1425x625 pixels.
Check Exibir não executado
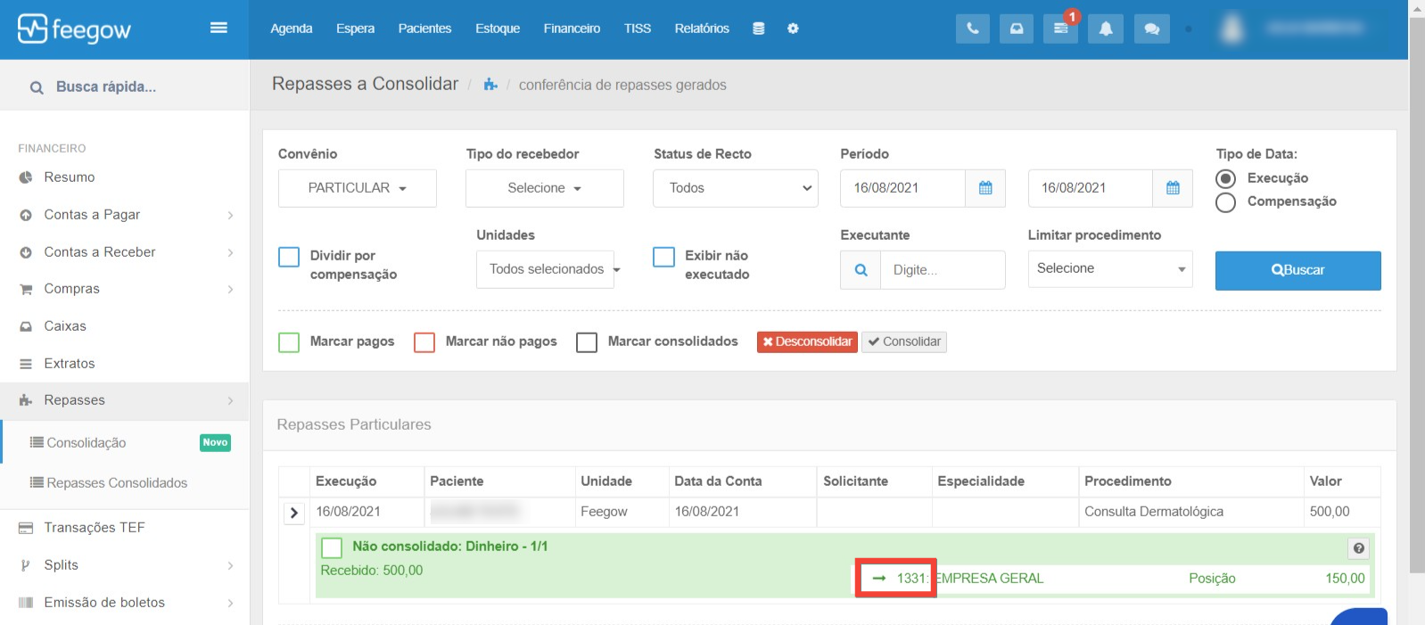click(x=663, y=257)
